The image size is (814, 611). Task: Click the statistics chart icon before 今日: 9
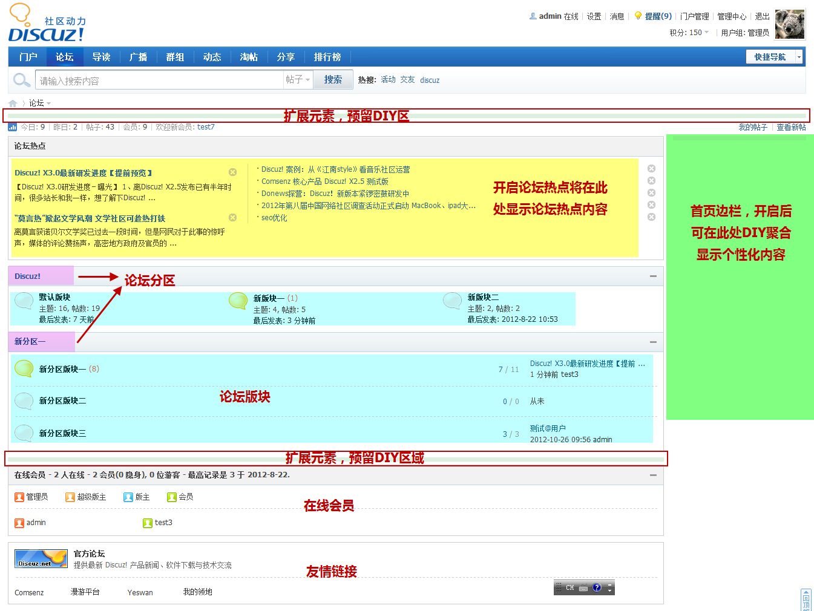[x=11, y=127]
